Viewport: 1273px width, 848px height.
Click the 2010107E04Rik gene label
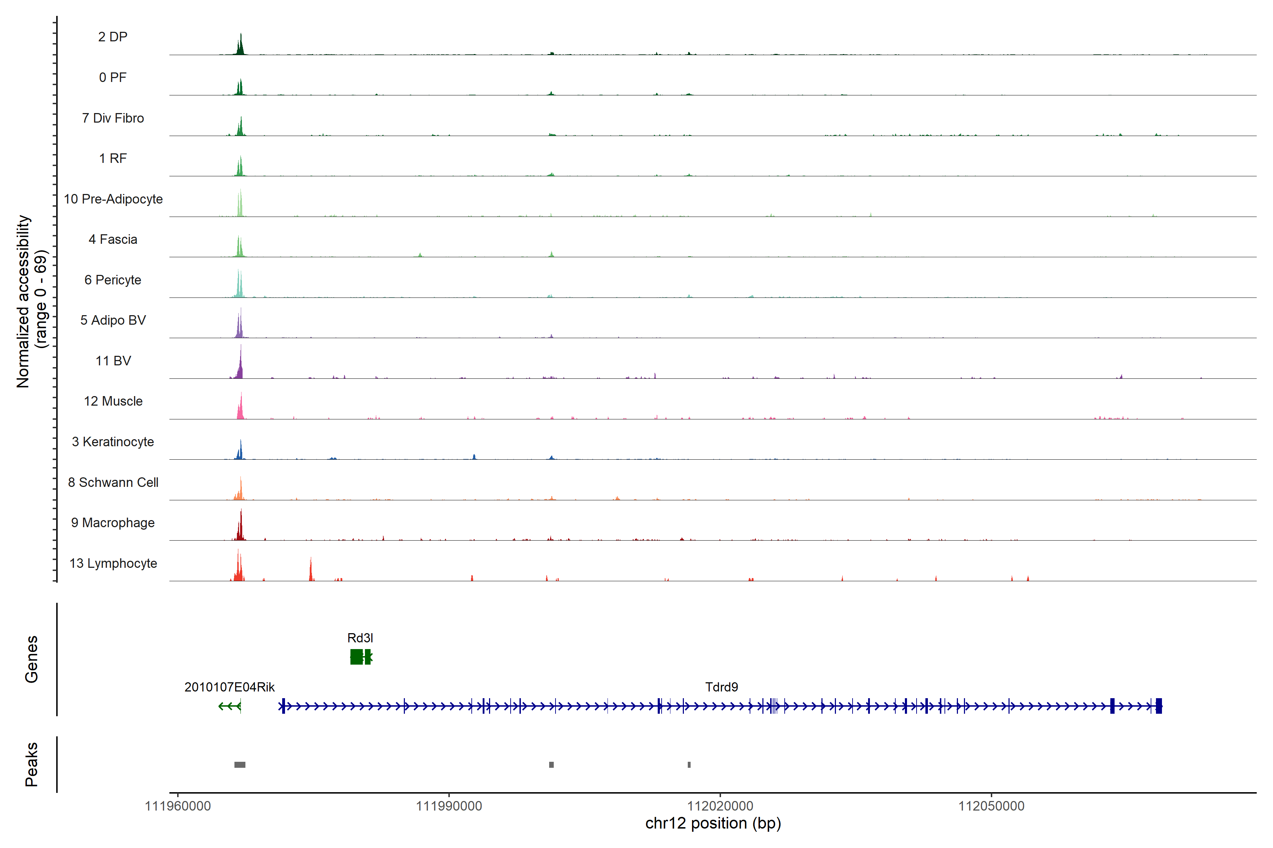click(x=229, y=687)
